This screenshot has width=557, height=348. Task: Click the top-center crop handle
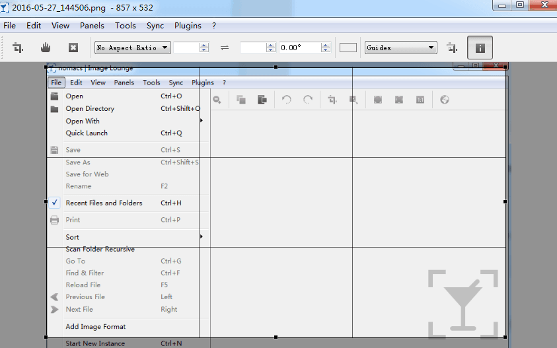[276, 67]
